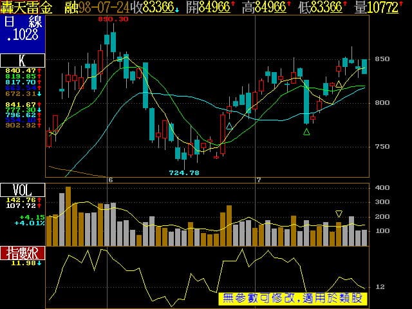
Task: Click the 轟天雷金 title text
Action: pyautogui.click(x=28, y=8)
